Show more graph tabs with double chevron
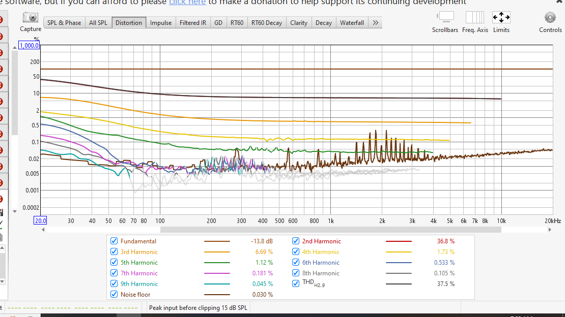 375,23
